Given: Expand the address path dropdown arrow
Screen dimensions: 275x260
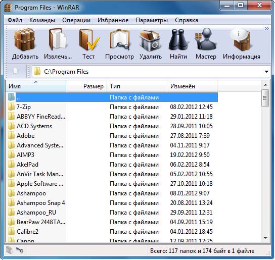Looking at the screenshot, I should pos(266,72).
